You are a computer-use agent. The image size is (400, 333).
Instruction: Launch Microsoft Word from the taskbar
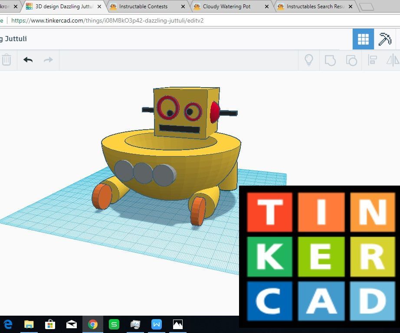pyautogui.click(x=156, y=324)
